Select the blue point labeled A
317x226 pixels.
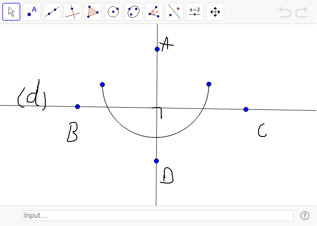pyautogui.click(x=157, y=49)
